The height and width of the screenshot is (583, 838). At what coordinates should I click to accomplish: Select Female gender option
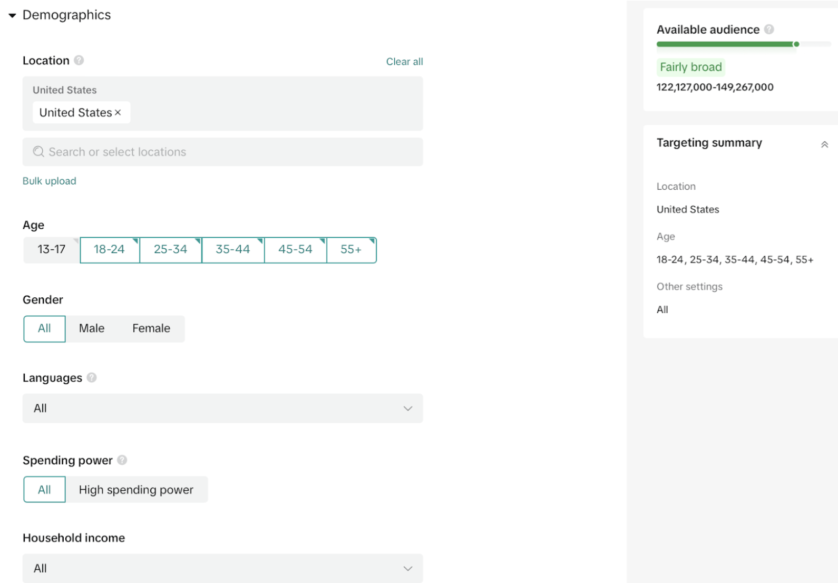tap(151, 328)
